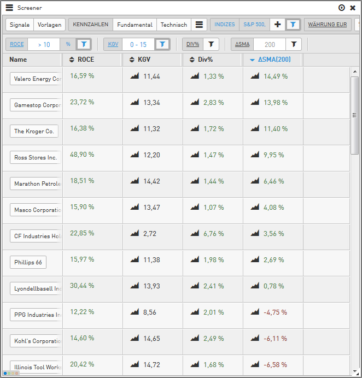
Task: Toggle the DIV% filter funnel
Action: pos(211,44)
